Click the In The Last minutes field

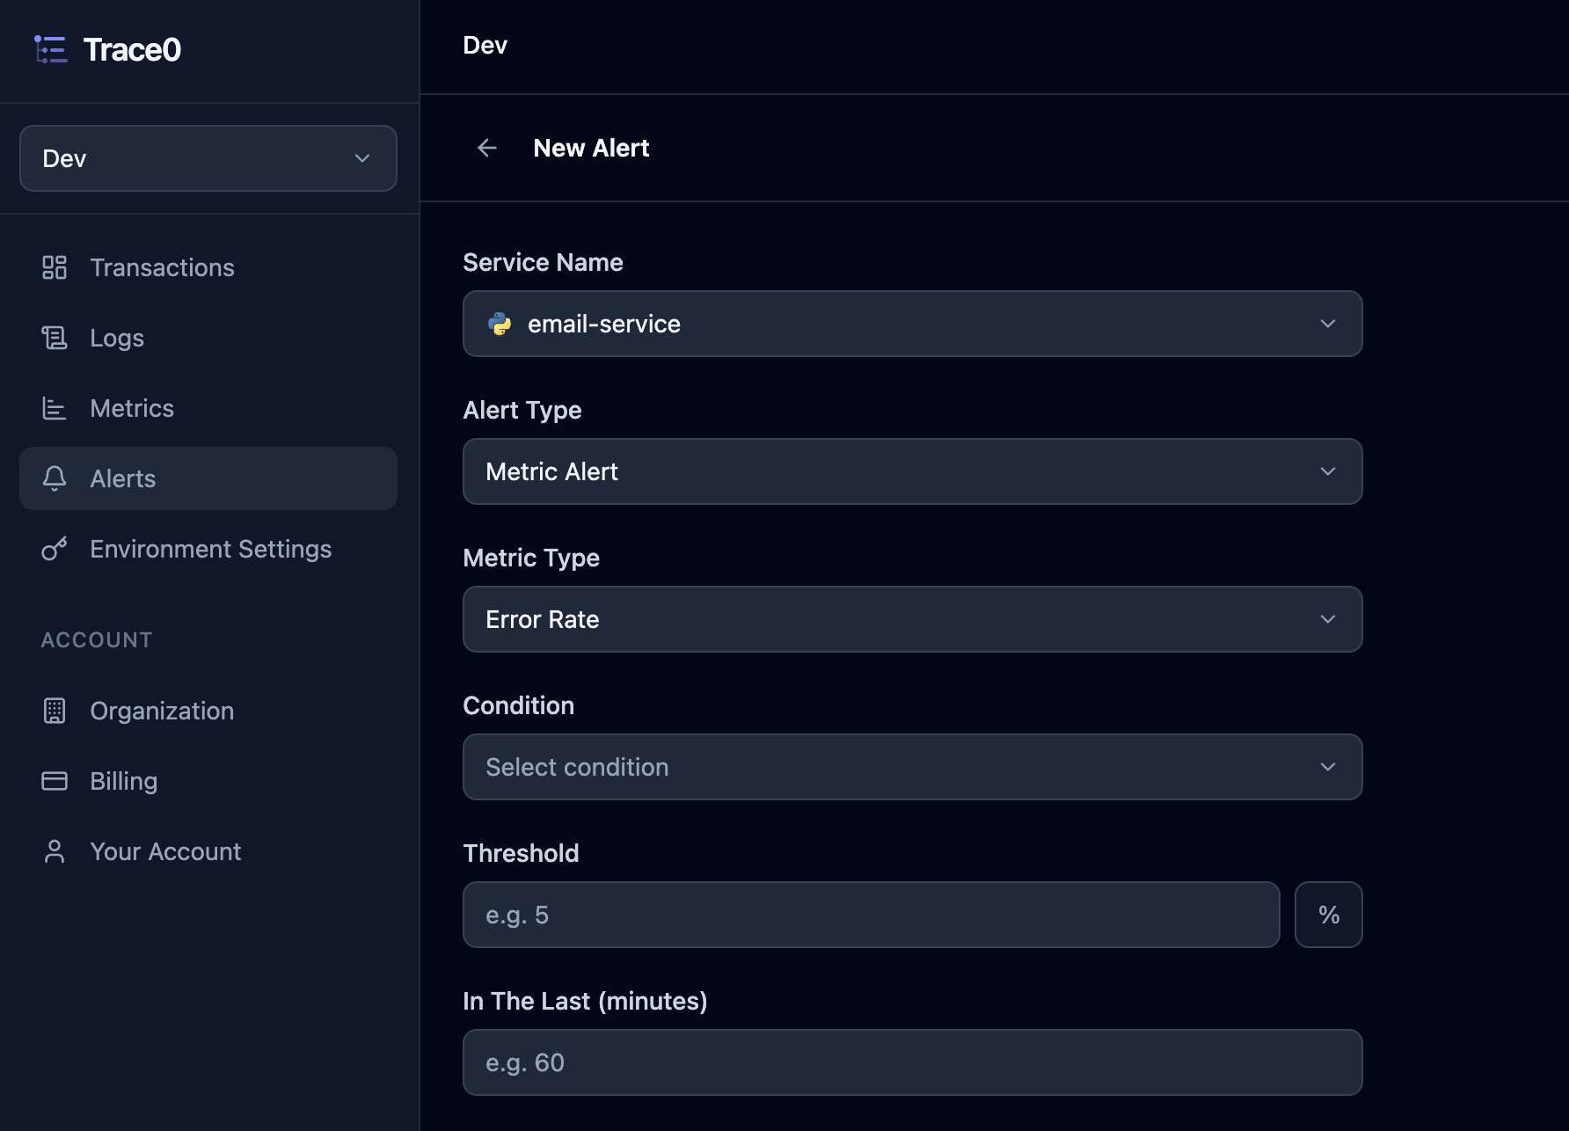click(913, 1062)
